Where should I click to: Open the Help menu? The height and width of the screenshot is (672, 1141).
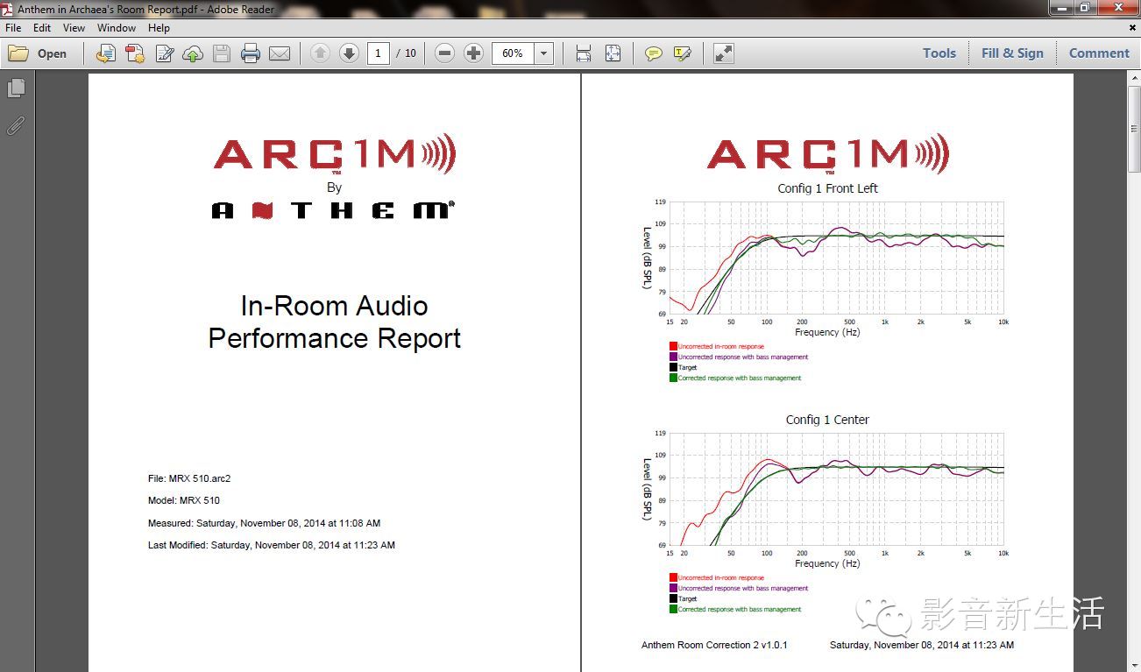159,28
